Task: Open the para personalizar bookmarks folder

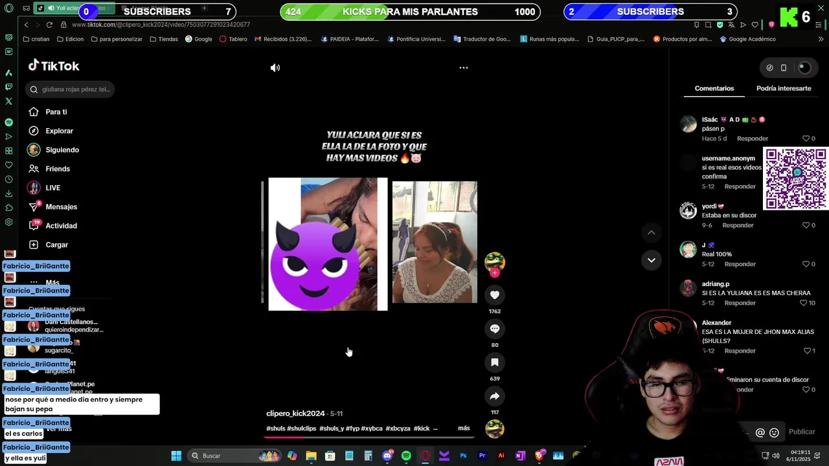Action: [117, 39]
